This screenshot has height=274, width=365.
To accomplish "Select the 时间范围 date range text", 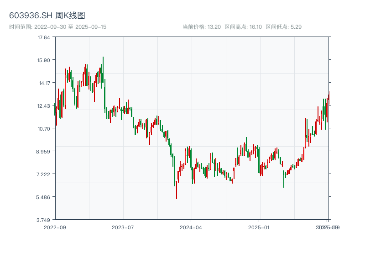I will (57, 27).
